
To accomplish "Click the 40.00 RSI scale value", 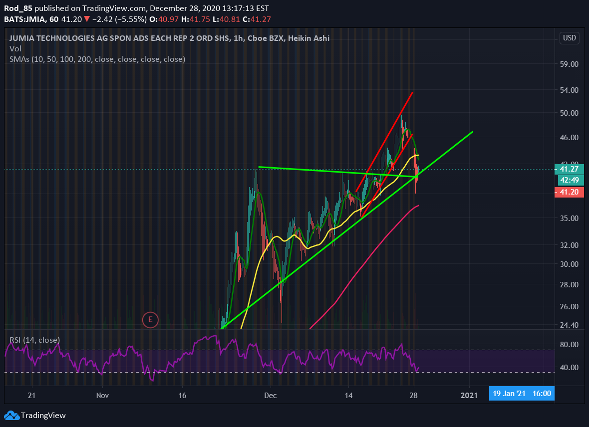I will (x=569, y=367).
